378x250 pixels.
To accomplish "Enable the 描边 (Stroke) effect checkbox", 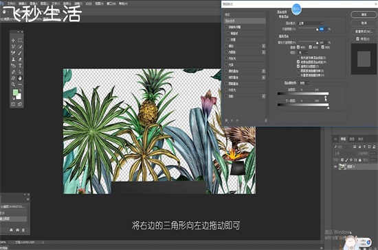I will [x=226, y=46].
